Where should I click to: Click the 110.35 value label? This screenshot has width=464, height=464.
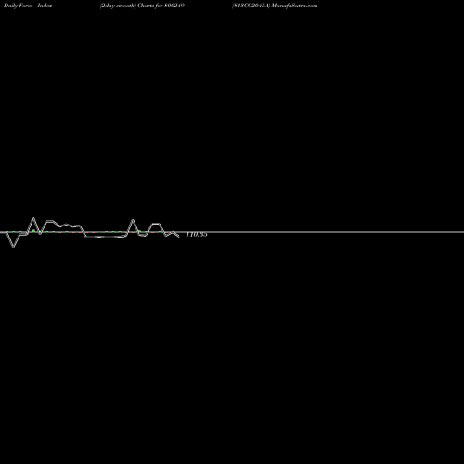(197, 235)
